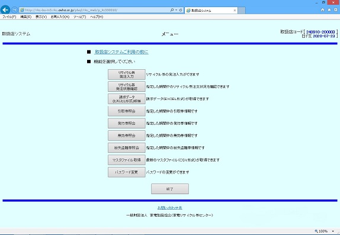Open the 引取券照会 button
The width and height of the screenshot is (340, 235).
pyautogui.click(x=127, y=111)
